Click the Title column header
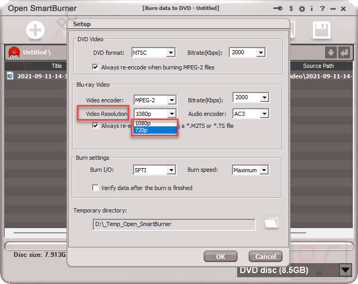The width and height of the screenshot is (358, 284). [x=57, y=66]
